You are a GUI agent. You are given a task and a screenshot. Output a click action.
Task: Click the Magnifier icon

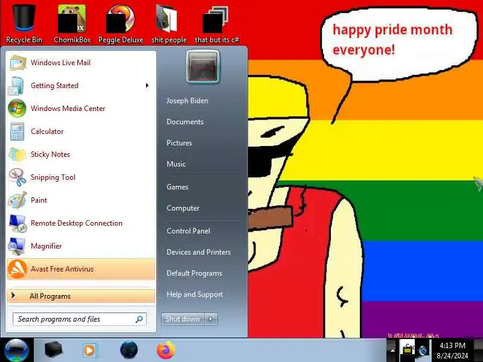coord(18,246)
